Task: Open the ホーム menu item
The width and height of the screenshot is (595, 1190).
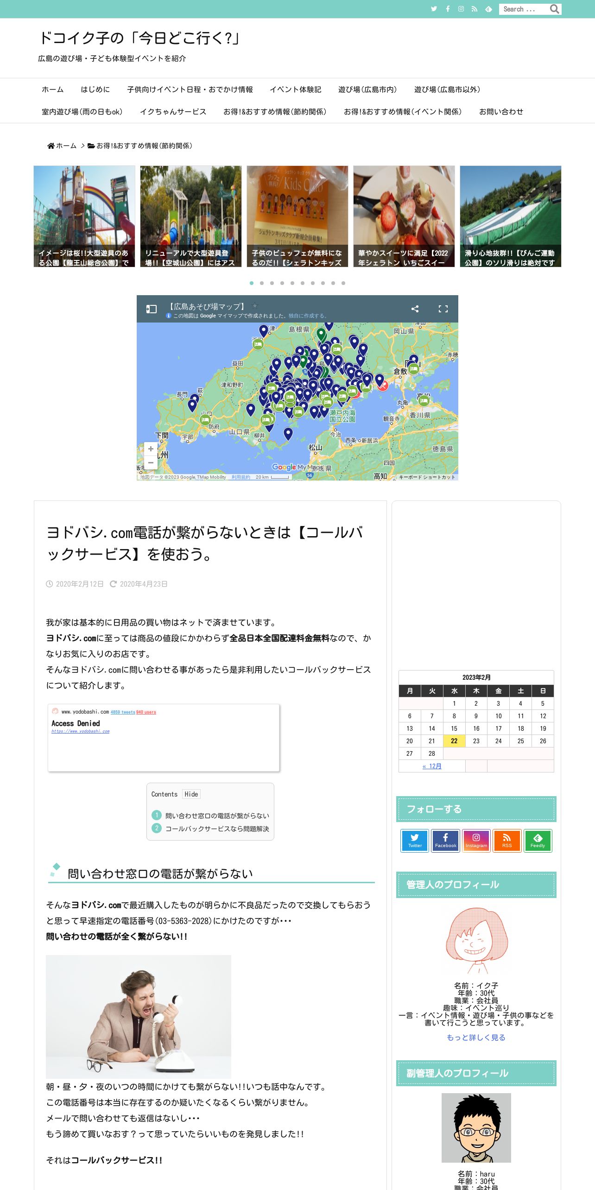Action: (x=53, y=89)
